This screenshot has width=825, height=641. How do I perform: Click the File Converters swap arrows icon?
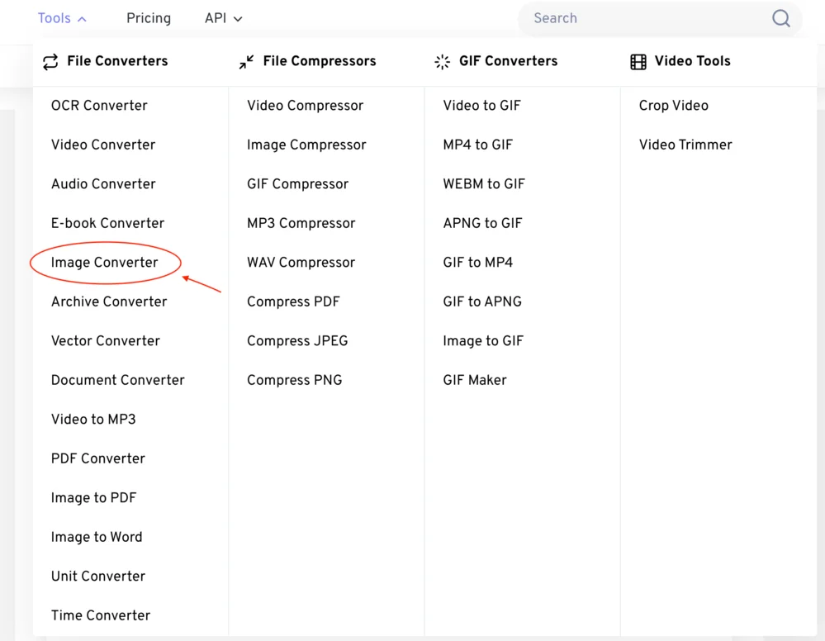tap(50, 62)
